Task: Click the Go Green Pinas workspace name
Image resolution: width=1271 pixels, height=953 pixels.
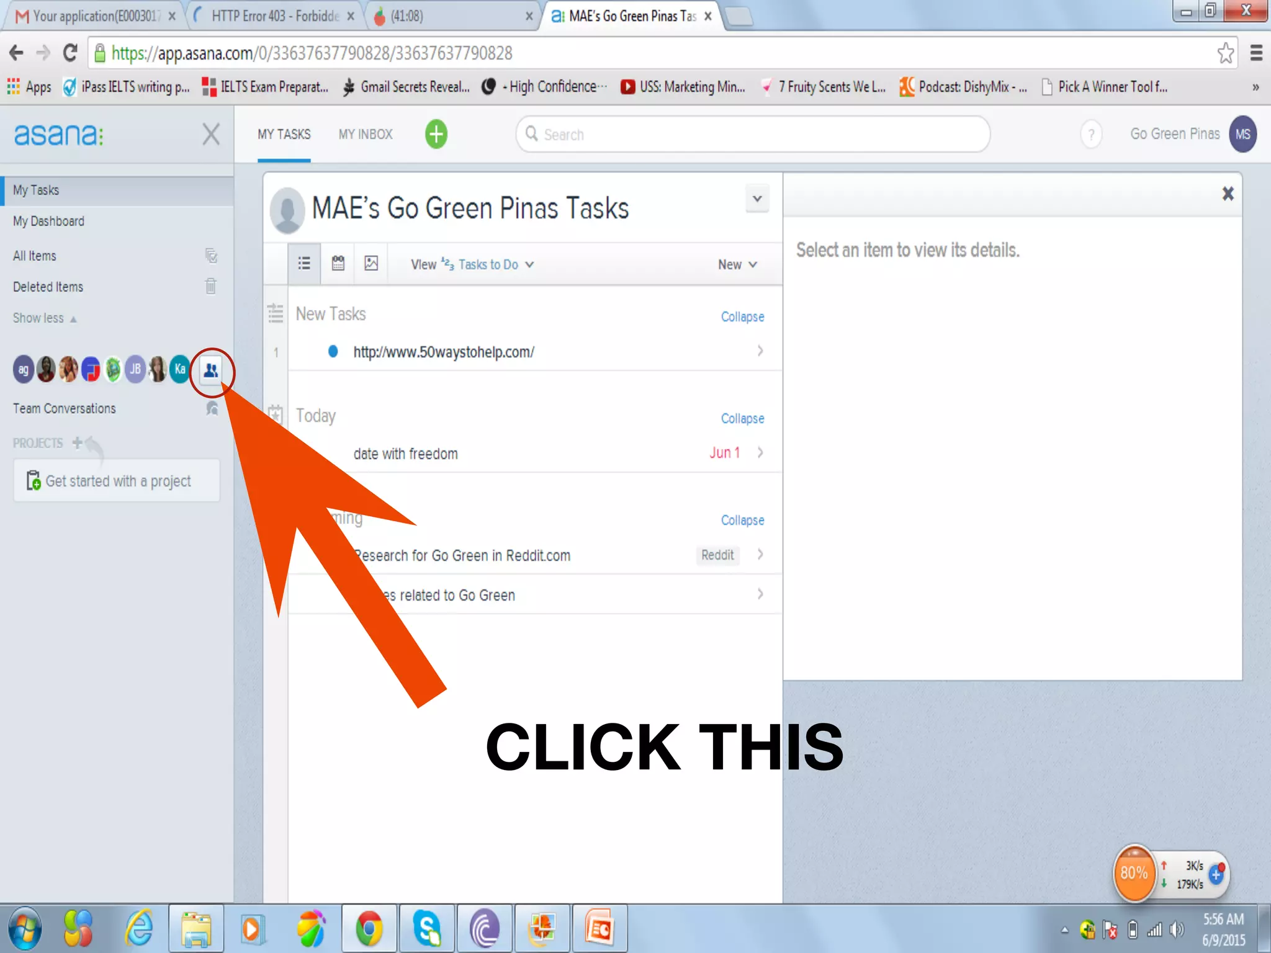Action: click(x=1175, y=134)
